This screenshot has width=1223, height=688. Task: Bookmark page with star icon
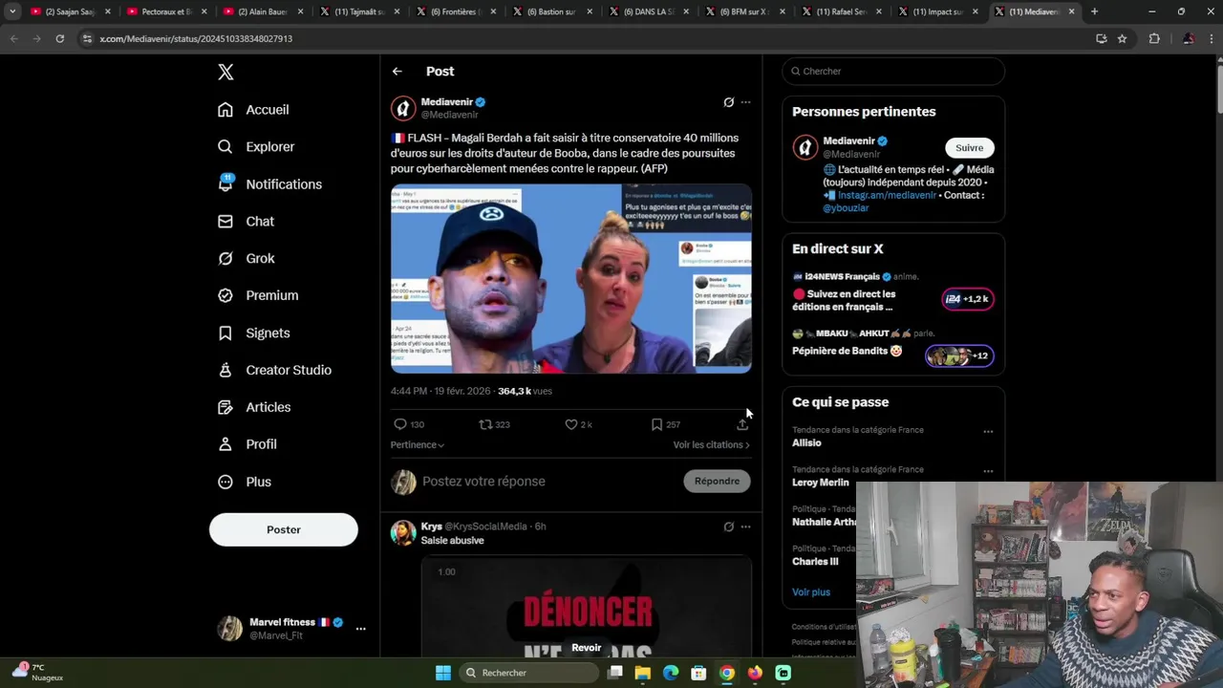1122,38
